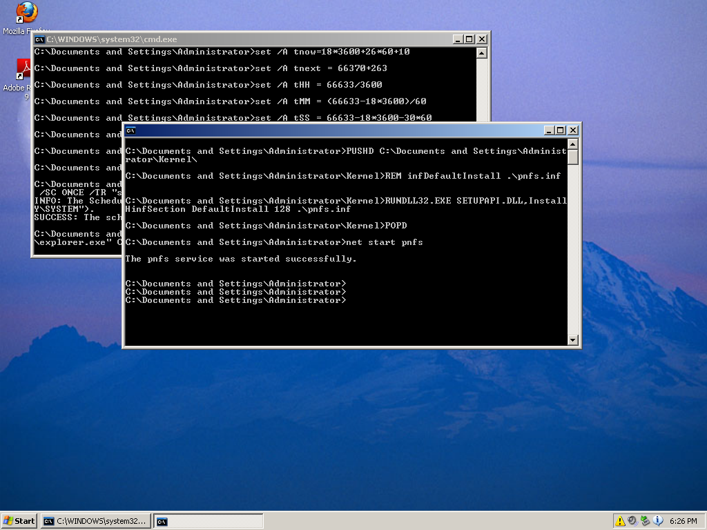The image size is (707, 530).
Task: Click scroll-up arrow of background cmd.exe window
Action: pyautogui.click(x=481, y=53)
